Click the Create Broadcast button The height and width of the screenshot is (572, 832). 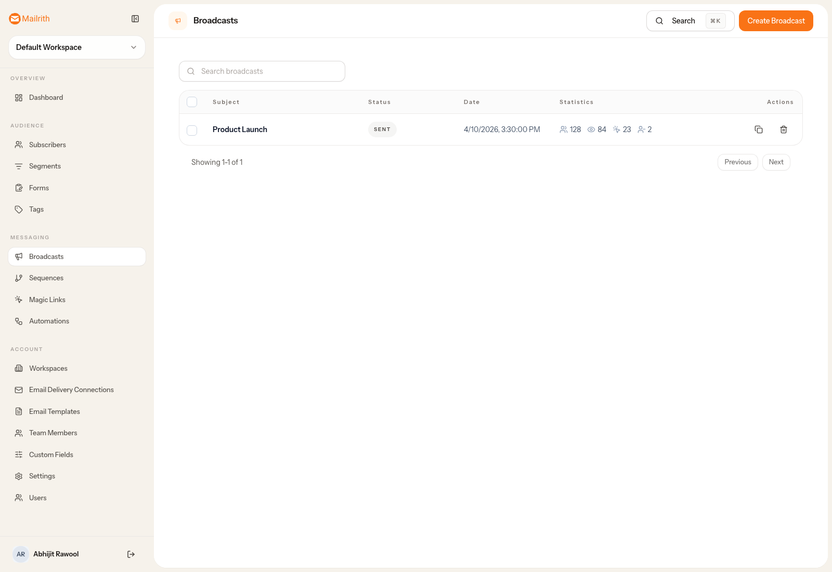[x=775, y=21]
